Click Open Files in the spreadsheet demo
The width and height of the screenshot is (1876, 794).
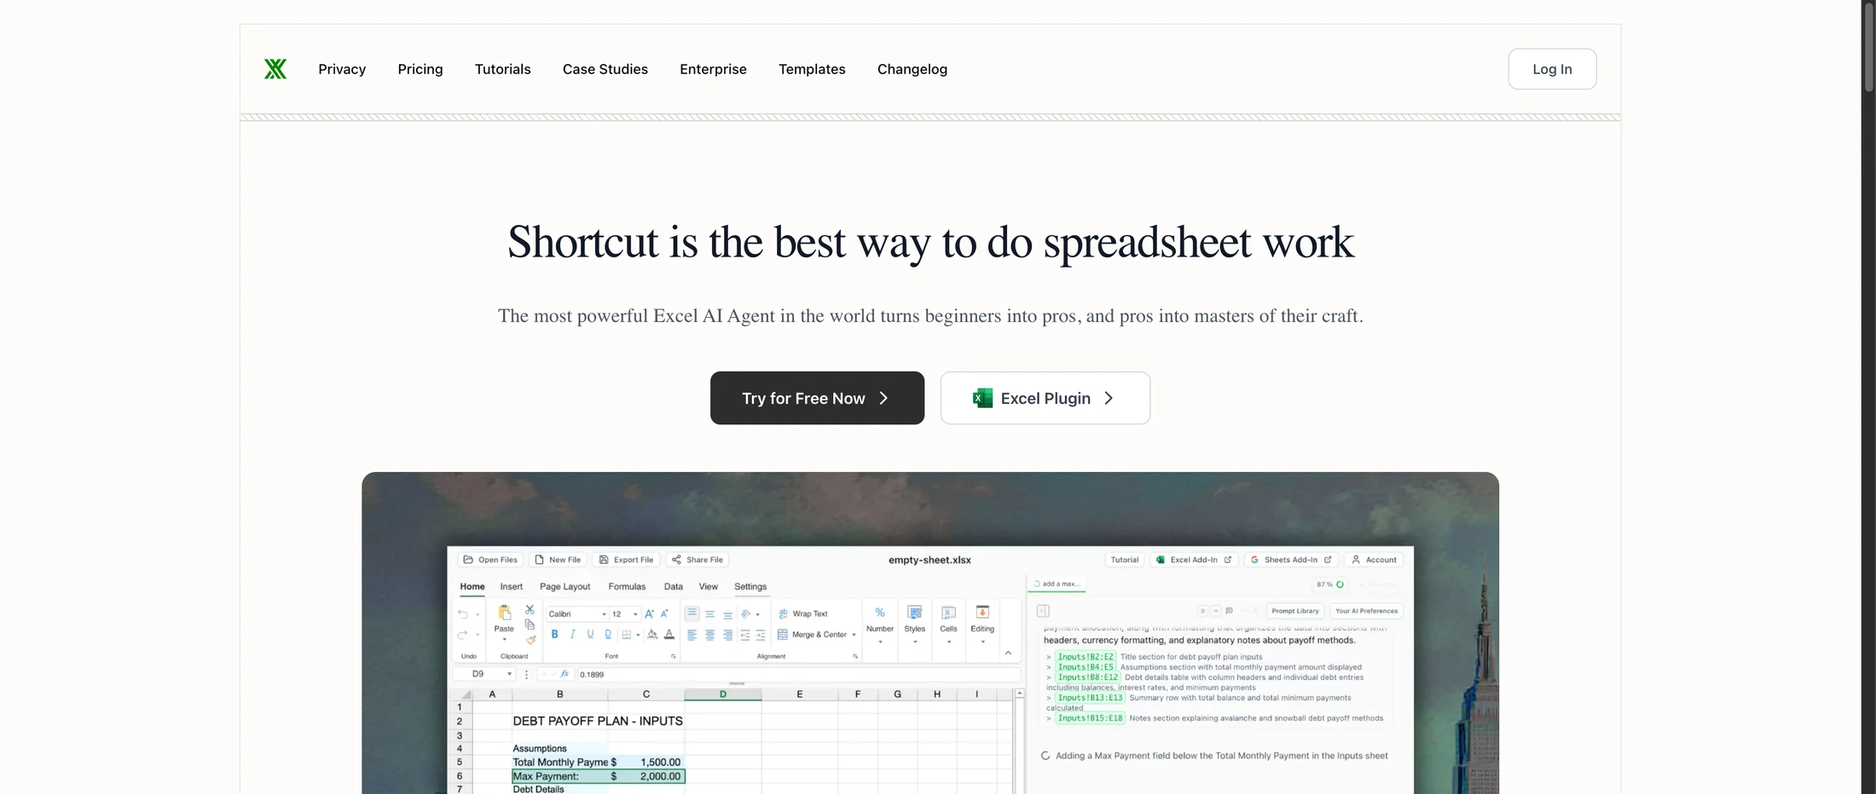tap(490, 560)
